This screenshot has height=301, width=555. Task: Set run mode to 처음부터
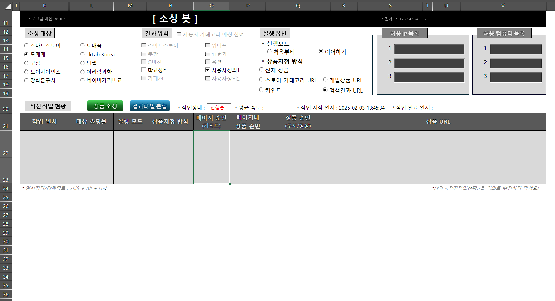(x=269, y=52)
